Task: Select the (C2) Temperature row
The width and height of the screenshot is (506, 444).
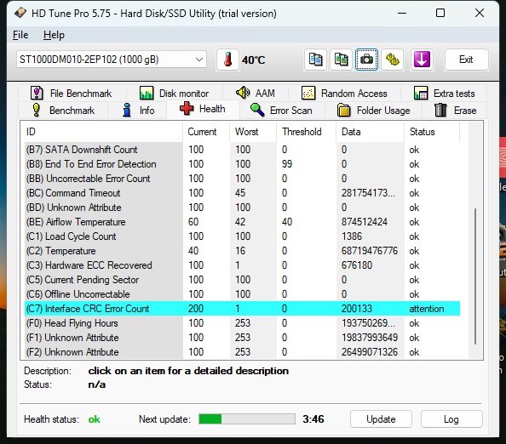Action: tap(242, 251)
